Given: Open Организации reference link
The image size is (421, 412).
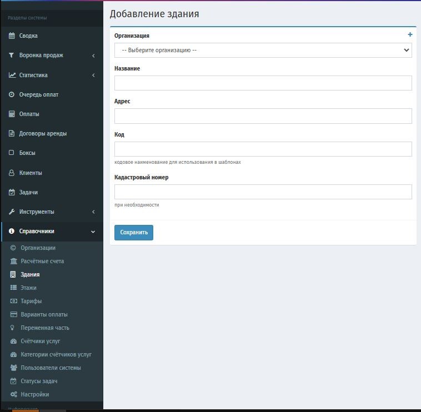Looking at the screenshot, I should pos(38,248).
